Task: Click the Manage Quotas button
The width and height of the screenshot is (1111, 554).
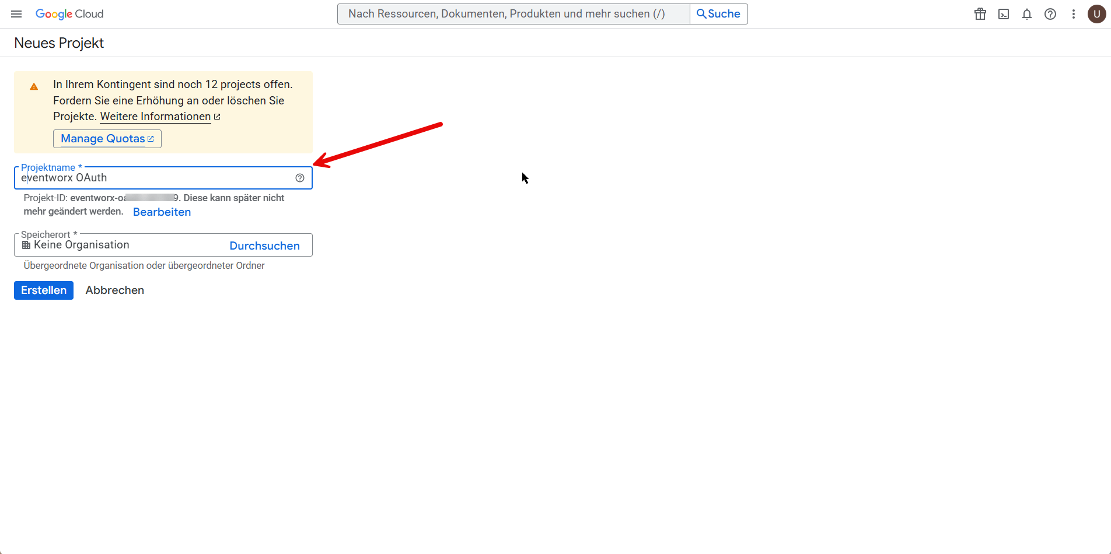Action: [x=107, y=139]
